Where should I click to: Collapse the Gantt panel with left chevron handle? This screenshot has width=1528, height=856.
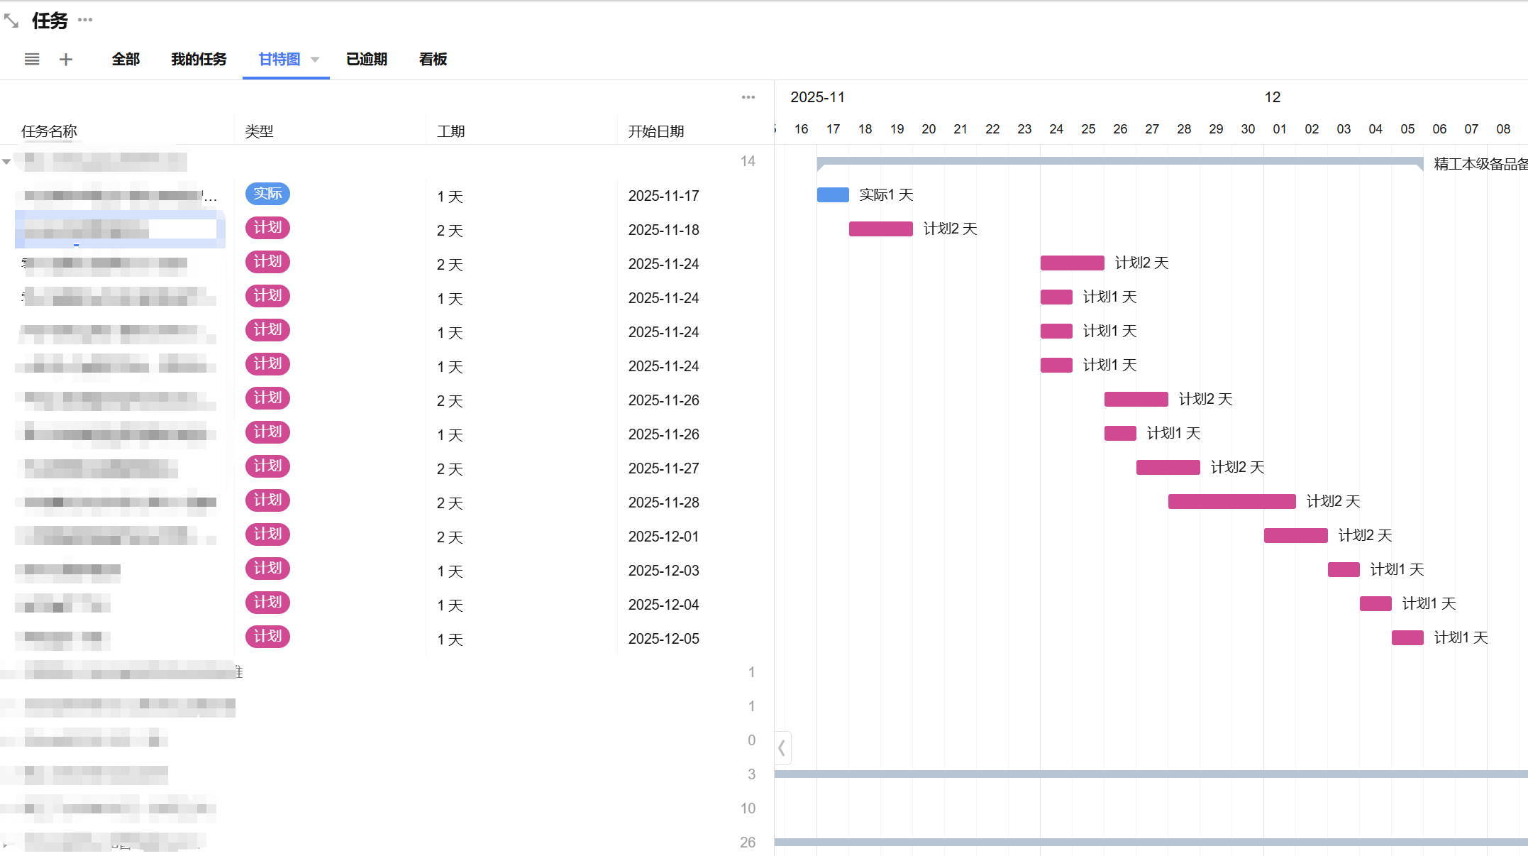point(782,748)
